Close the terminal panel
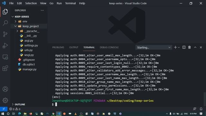 point(201,47)
